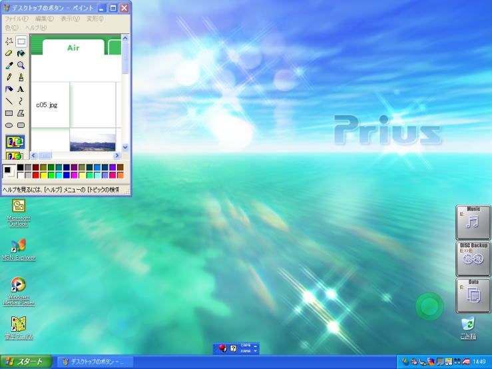Click the Music launcher button
The image size is (492, 369).
click(x=473, y=222)
